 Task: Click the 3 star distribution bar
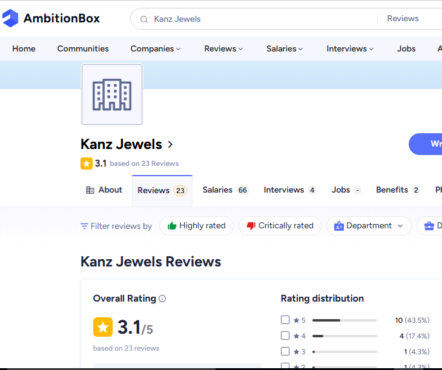pyautogui.click(x=345, y=352)
